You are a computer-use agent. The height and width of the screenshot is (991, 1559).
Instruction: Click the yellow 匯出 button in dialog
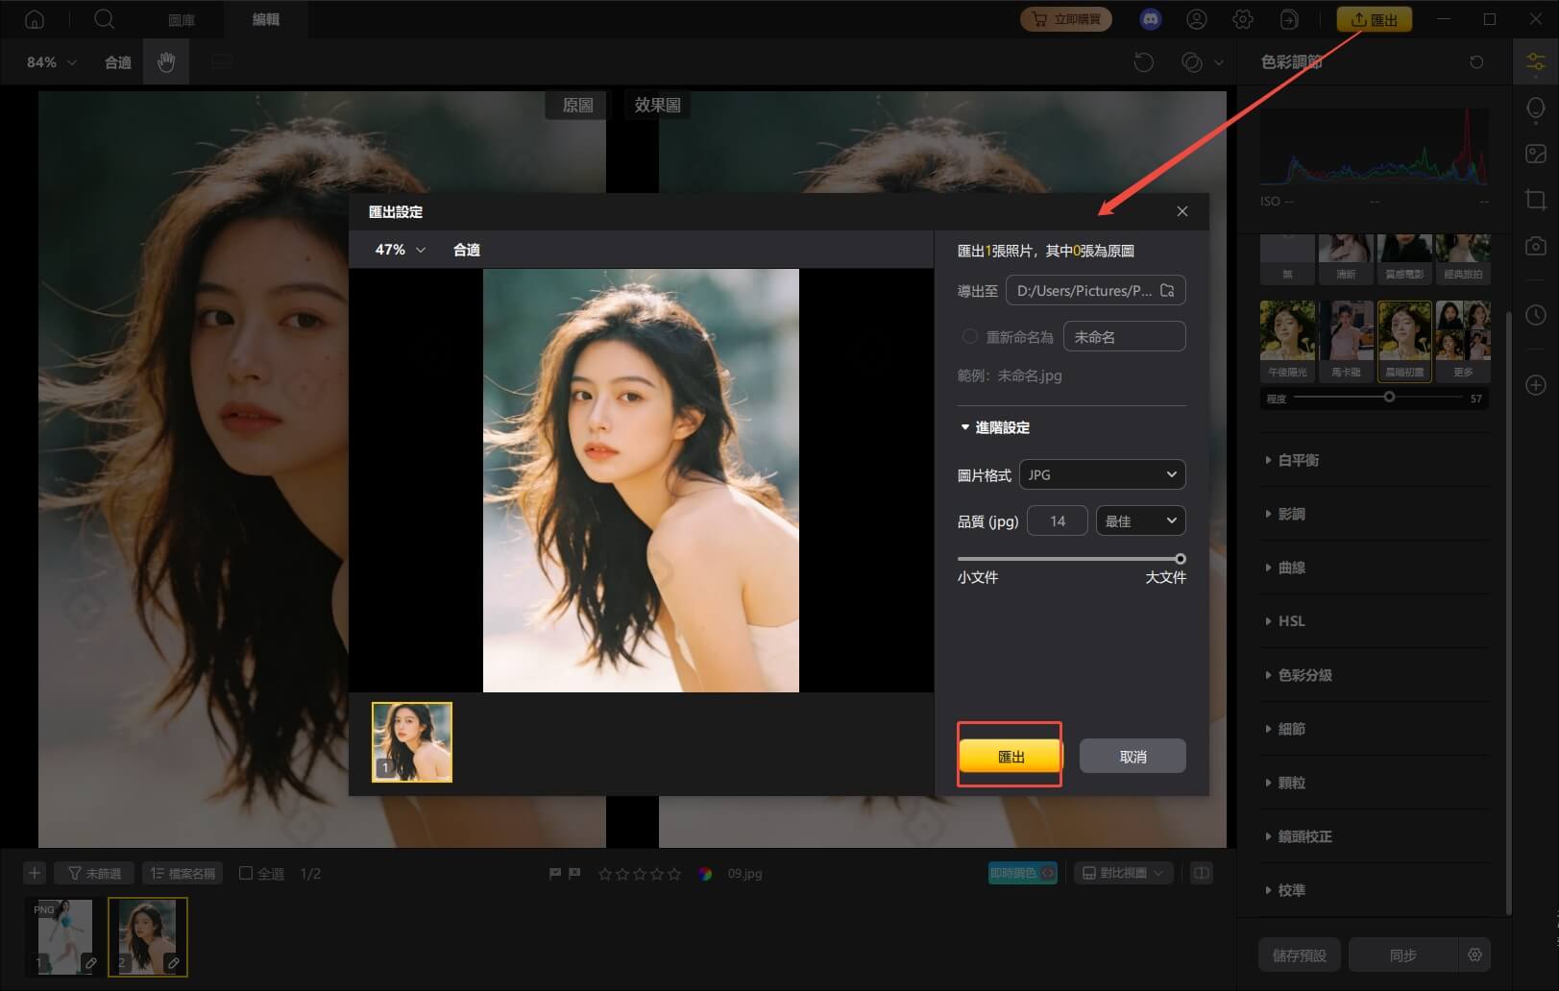[1011, 757]
